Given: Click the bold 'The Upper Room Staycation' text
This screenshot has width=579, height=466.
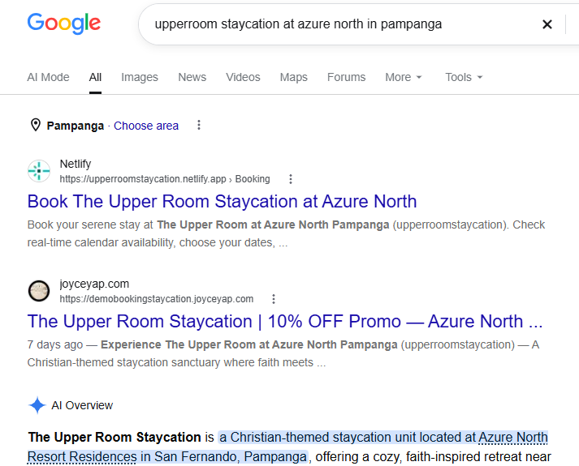Looking at the screenshot, I should (115, 438).
